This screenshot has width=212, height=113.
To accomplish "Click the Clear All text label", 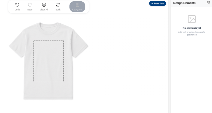I will click(x=44, y=10).
